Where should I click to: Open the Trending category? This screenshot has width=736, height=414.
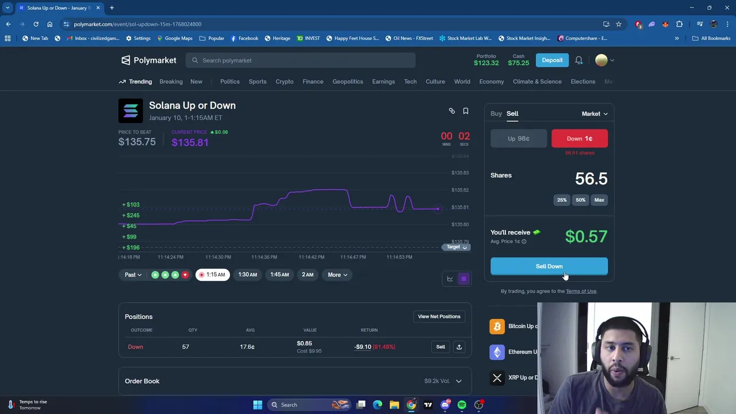click(x=135, y=82)
